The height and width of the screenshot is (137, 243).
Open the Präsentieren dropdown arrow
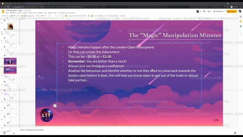[225, 11]
